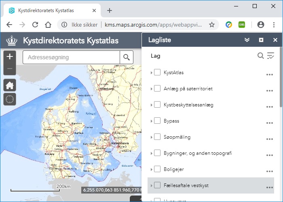Click the Fællesaftale vestkyst layer name

(186, 185)
